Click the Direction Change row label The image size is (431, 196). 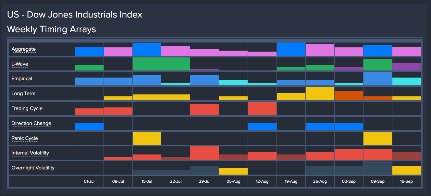coord(31,124)
